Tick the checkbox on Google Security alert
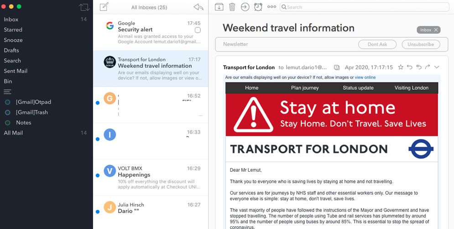 198,30
